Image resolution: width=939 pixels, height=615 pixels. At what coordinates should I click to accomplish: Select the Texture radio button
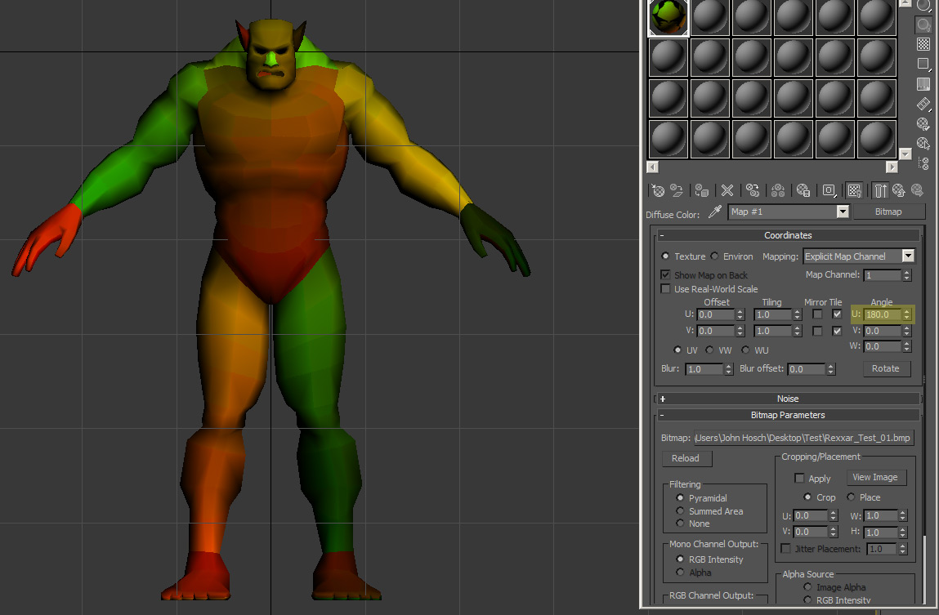click(x=665, y=256)
